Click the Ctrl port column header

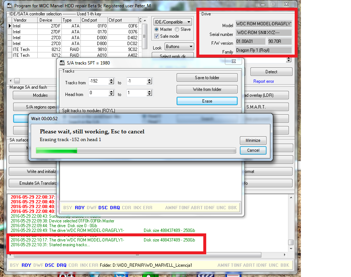[x=123, y=20]
